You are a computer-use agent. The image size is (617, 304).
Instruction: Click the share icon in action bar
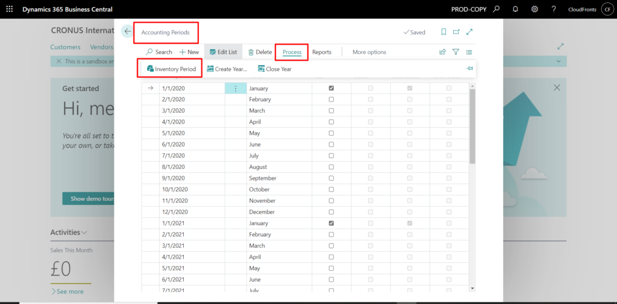point(443,52)
